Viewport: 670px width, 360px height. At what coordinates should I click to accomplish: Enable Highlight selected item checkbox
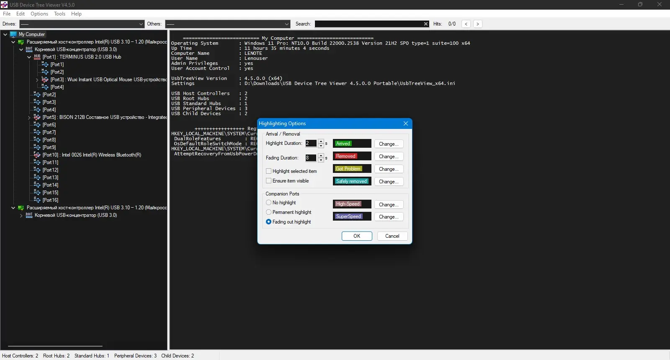pyautogui.click(x=269, y=171)
